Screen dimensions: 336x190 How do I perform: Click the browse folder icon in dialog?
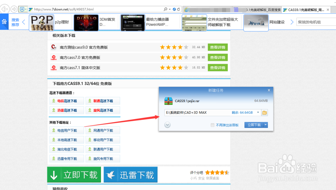264,113
